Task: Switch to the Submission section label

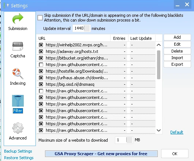Action: (18, 28)
